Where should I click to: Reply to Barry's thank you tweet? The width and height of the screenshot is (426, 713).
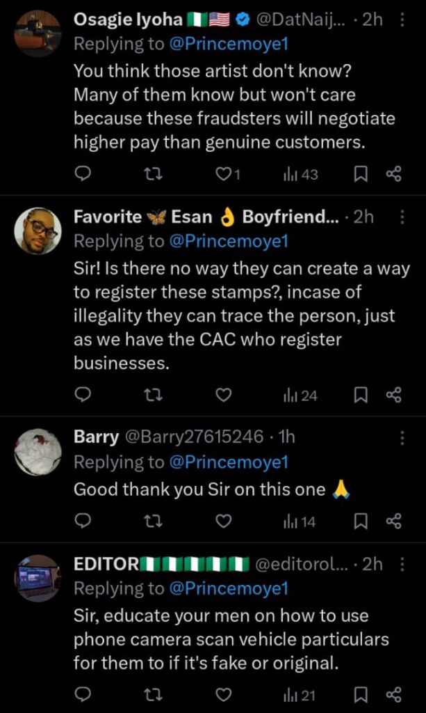83,521
